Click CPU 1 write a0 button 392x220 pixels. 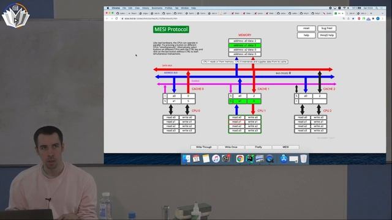coord(253,117)
